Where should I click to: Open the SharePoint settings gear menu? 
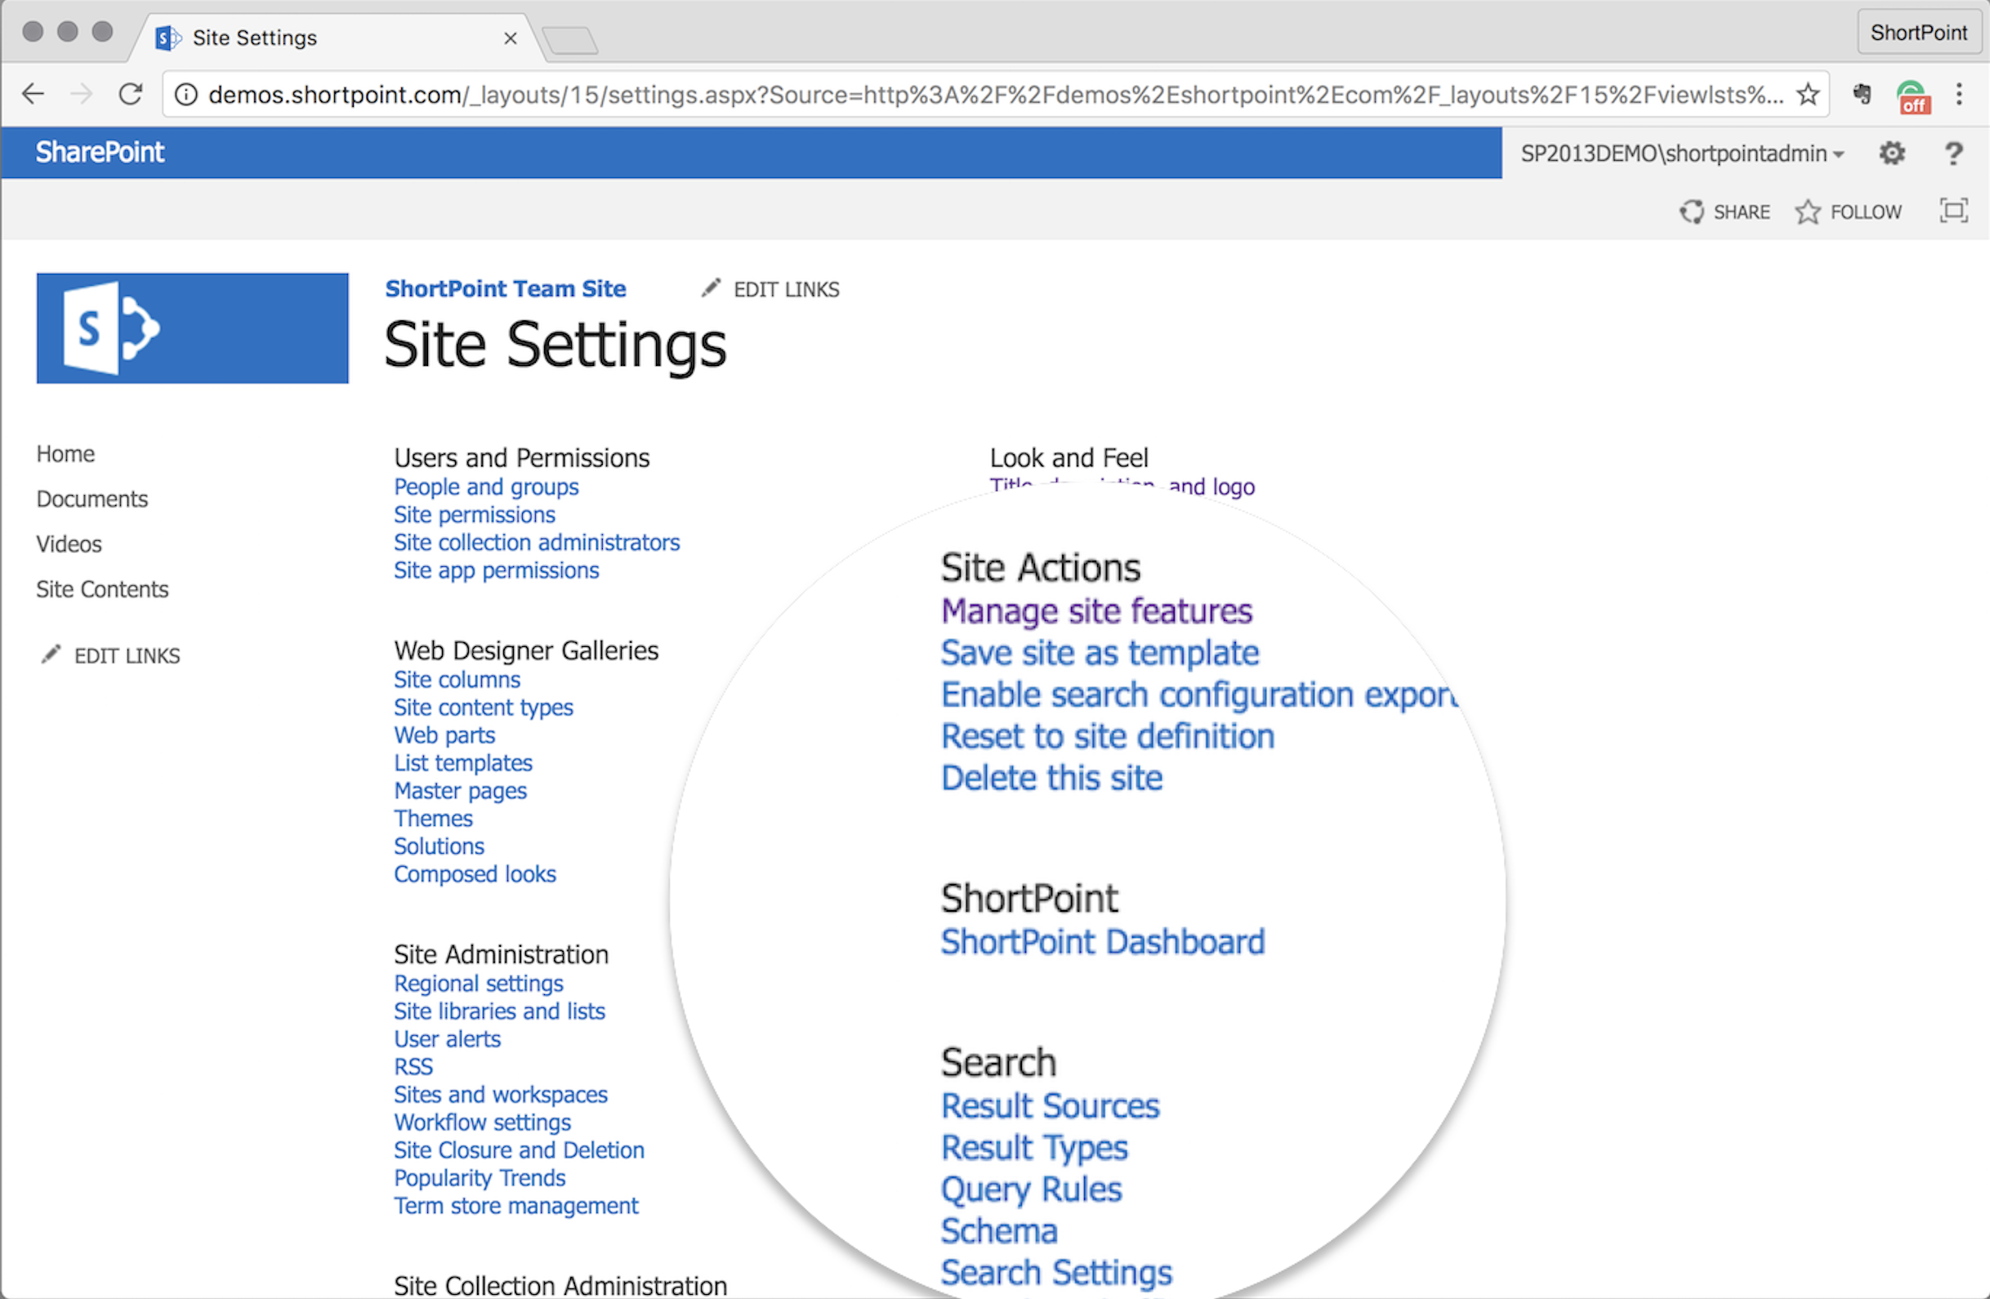[1892, 153]
